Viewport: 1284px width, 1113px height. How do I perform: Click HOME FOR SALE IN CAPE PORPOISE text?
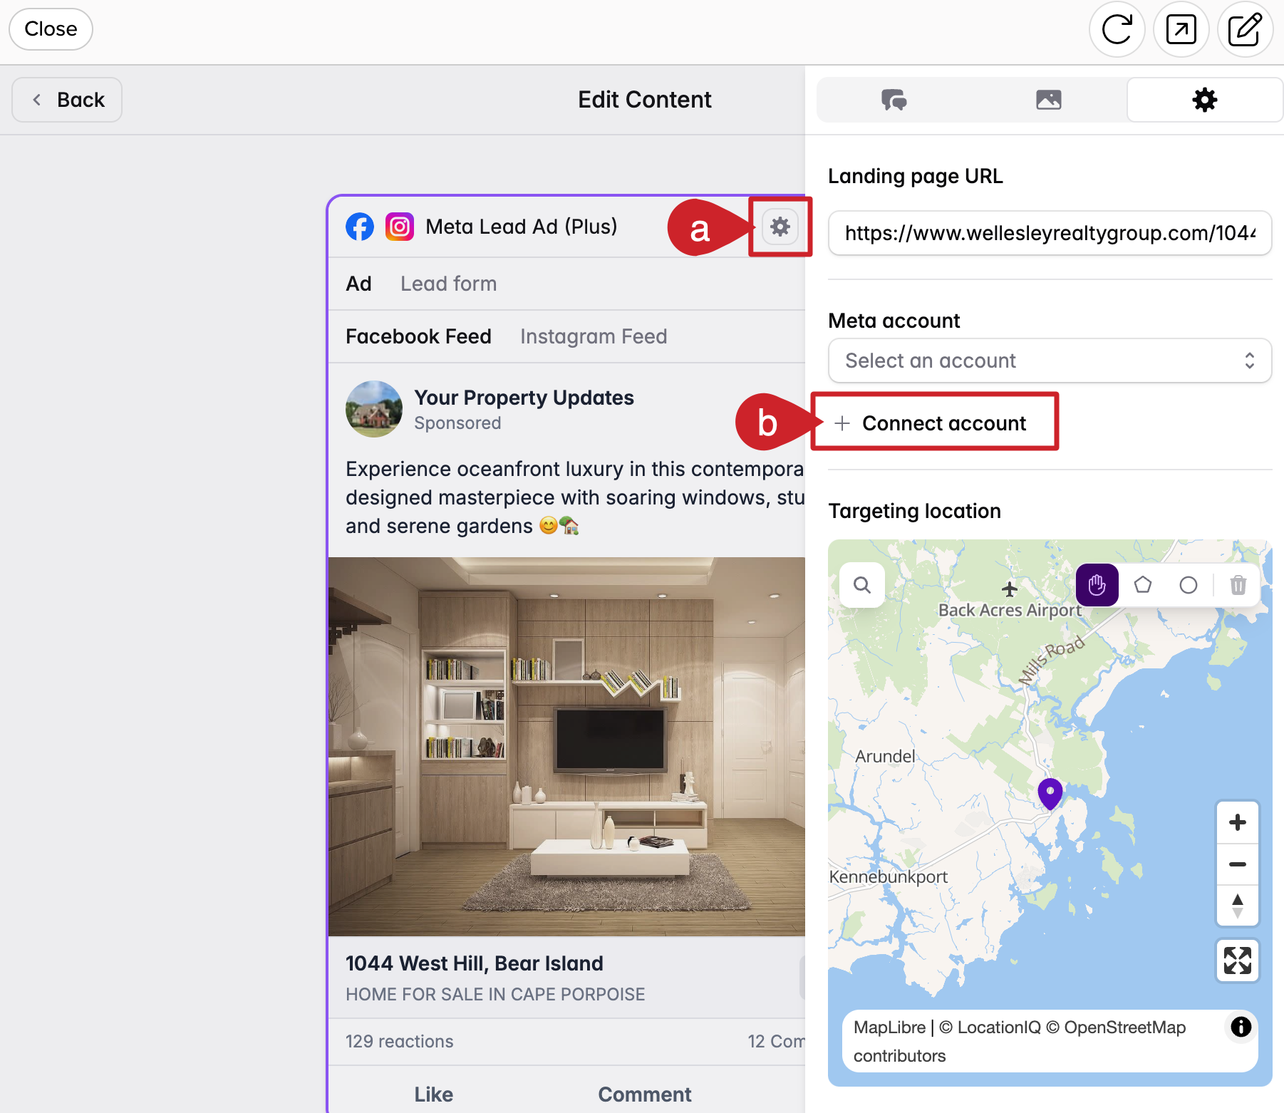coord(495,995)
